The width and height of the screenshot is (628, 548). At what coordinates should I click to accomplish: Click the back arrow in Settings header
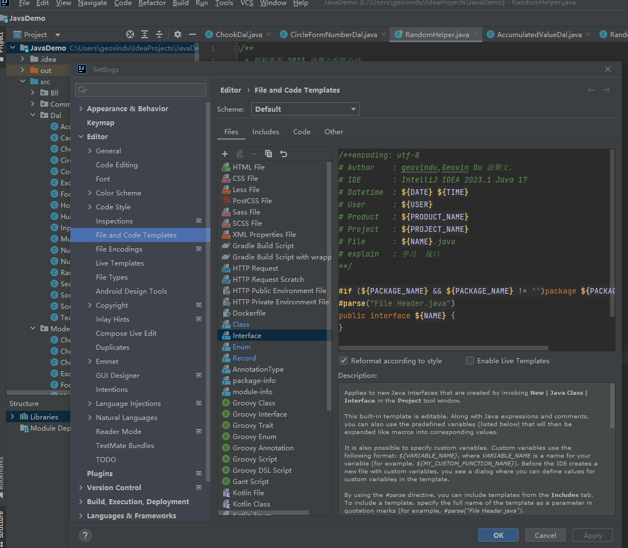pyautogui.click(x=591, y=90)
